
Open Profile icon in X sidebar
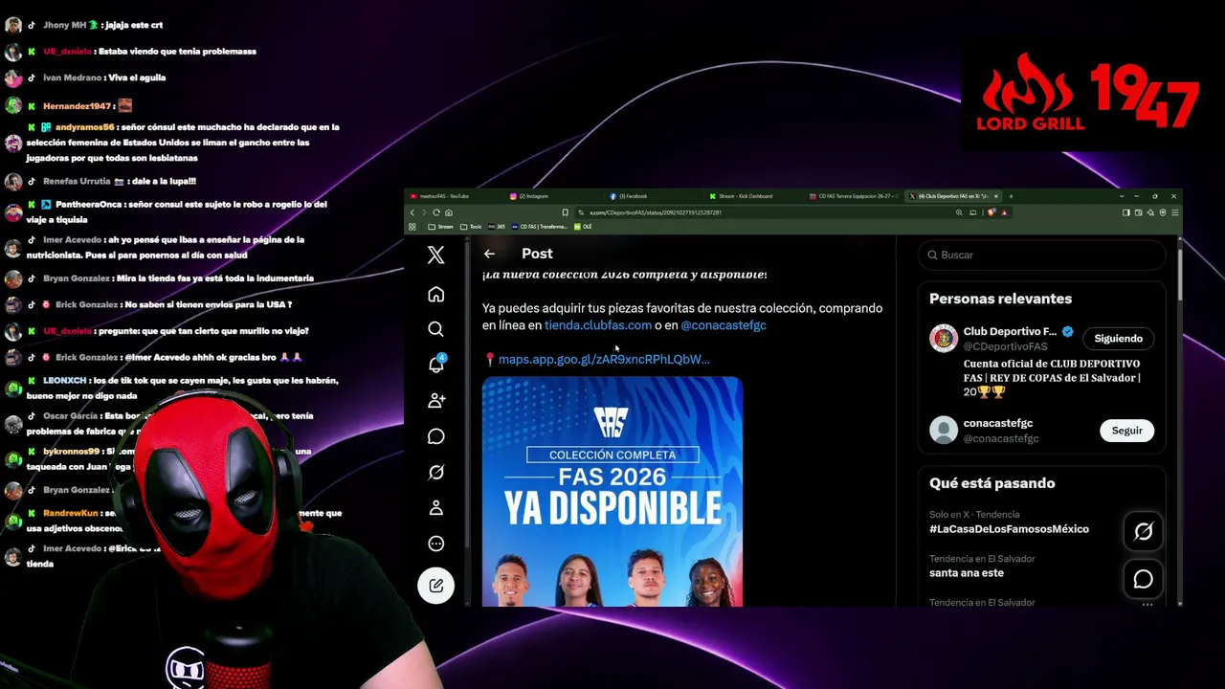click(435, 508)
